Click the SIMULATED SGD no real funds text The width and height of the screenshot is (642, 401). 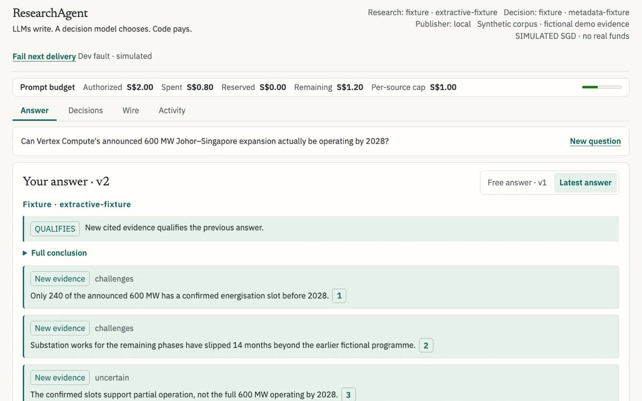click(x=572, y=36)
